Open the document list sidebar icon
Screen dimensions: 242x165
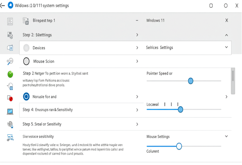[x=10, y=21]
